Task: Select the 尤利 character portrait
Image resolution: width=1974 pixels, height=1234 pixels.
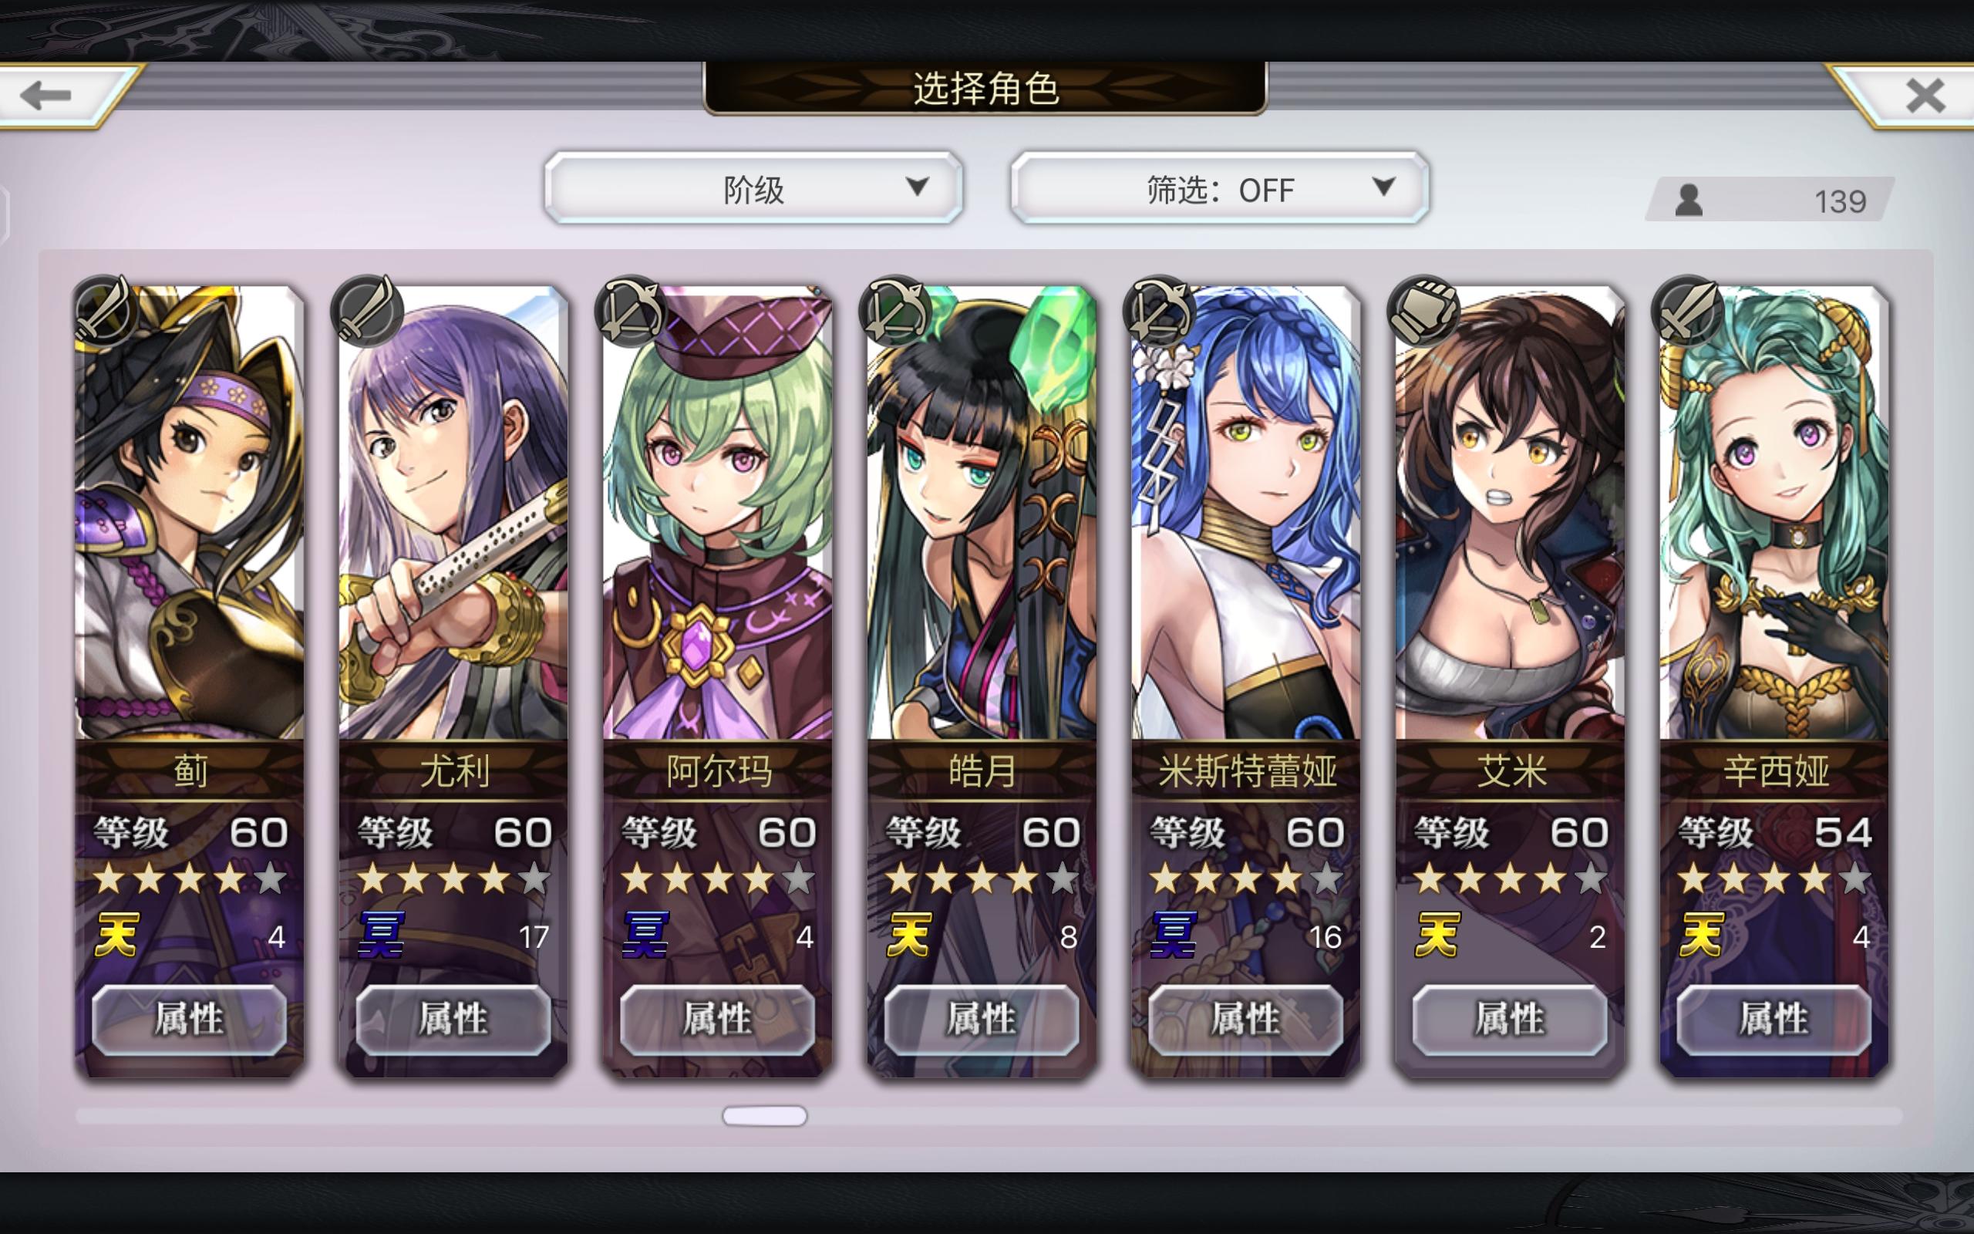Action: pyautogui.click(x=453, y=513)
